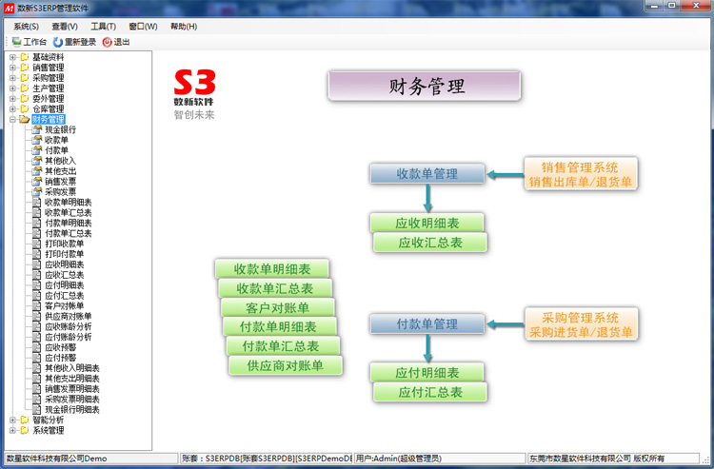Select 其他收入明细表 in the tree
The width and height of the screenshot is (714, 469).
coord(72,368)
